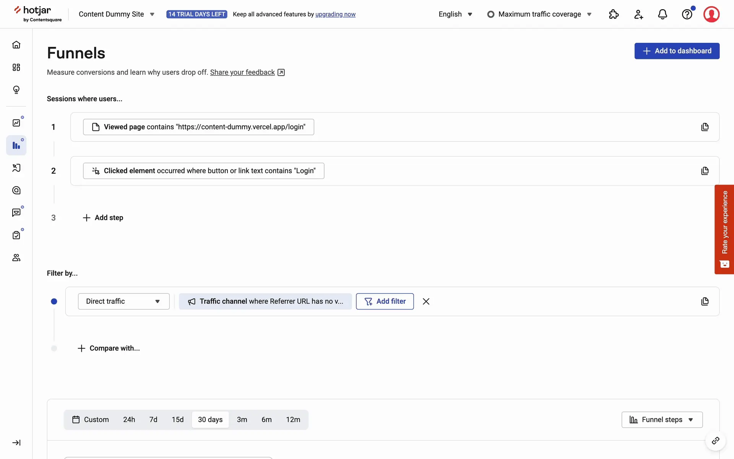
Task: Open the integrations puzzle piece icon
Action: (x=614, y=14)
